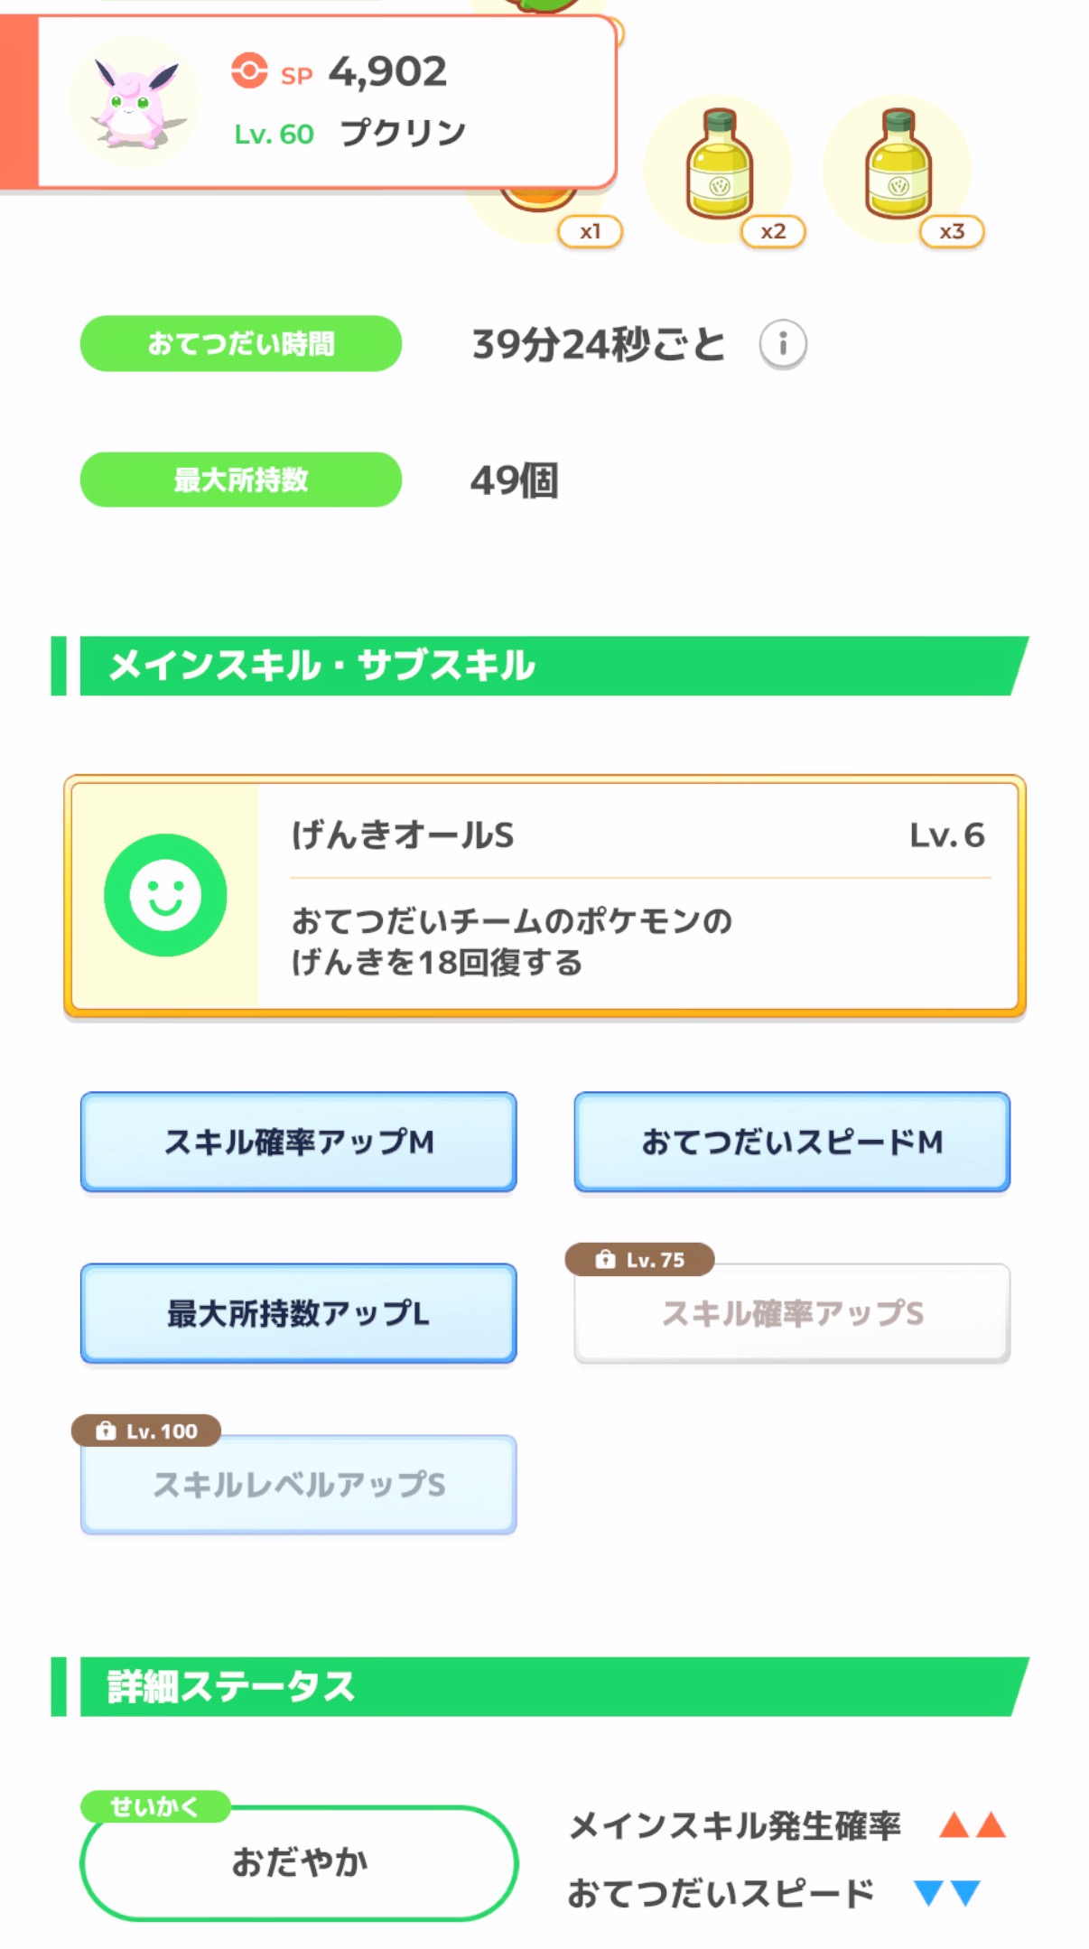This screenshot has width=1089, height=1949.
Task: Tap the red SP Poké Ball icon
Action: [249, 70]
